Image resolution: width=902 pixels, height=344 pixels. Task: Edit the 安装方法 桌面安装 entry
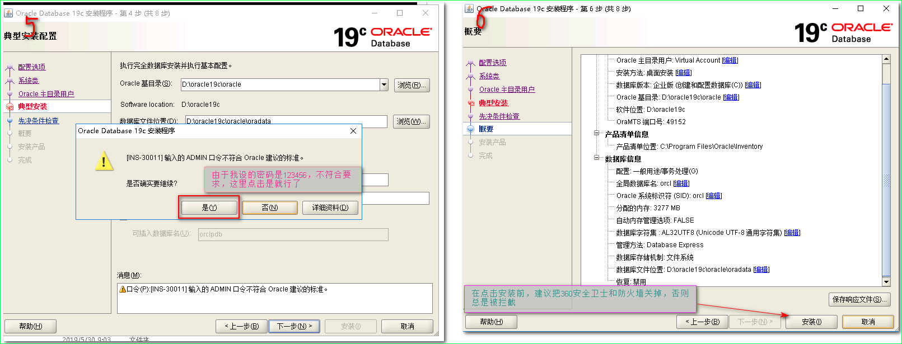pos(684,73)
